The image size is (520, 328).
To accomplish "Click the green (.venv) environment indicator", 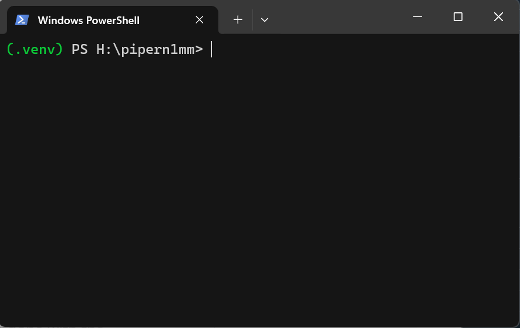I will pyautogui.click(x=35, y=50).
